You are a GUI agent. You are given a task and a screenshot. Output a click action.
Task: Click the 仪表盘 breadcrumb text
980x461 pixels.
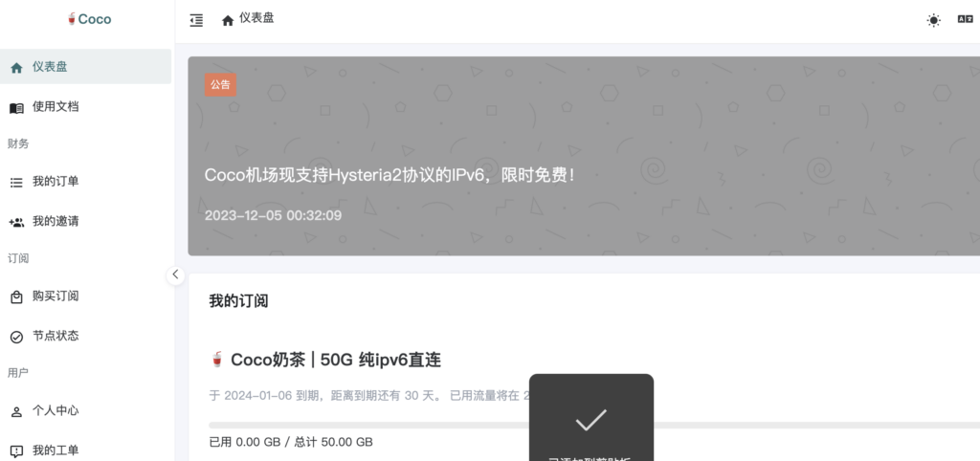[x=256, y=18]
